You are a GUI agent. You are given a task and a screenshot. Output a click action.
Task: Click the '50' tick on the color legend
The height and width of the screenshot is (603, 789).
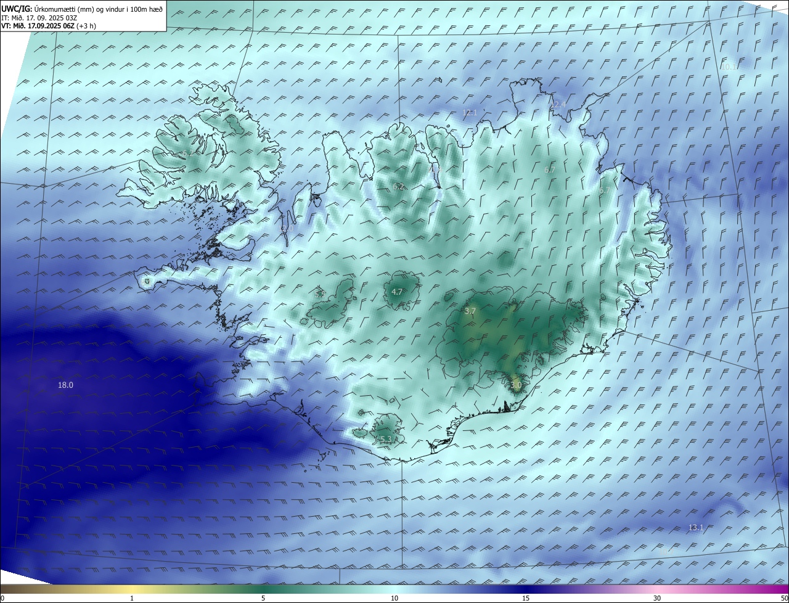click(784, 598)
